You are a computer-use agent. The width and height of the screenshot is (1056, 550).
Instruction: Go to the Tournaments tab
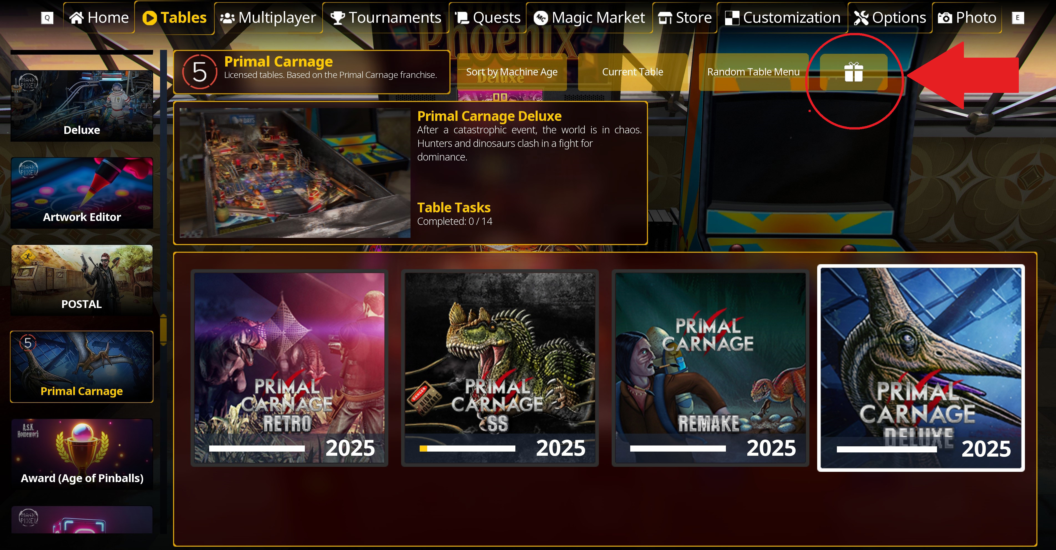pyautogui.click(x=386, y=18)
